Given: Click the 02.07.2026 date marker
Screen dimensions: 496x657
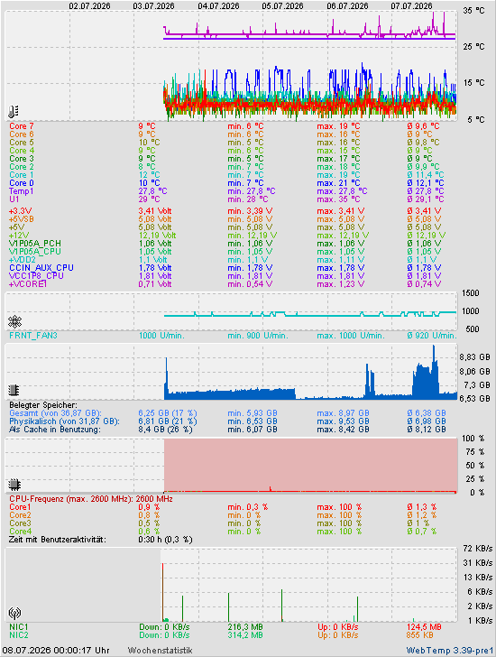Looking at the screenshot, I should tap(89, 5).
